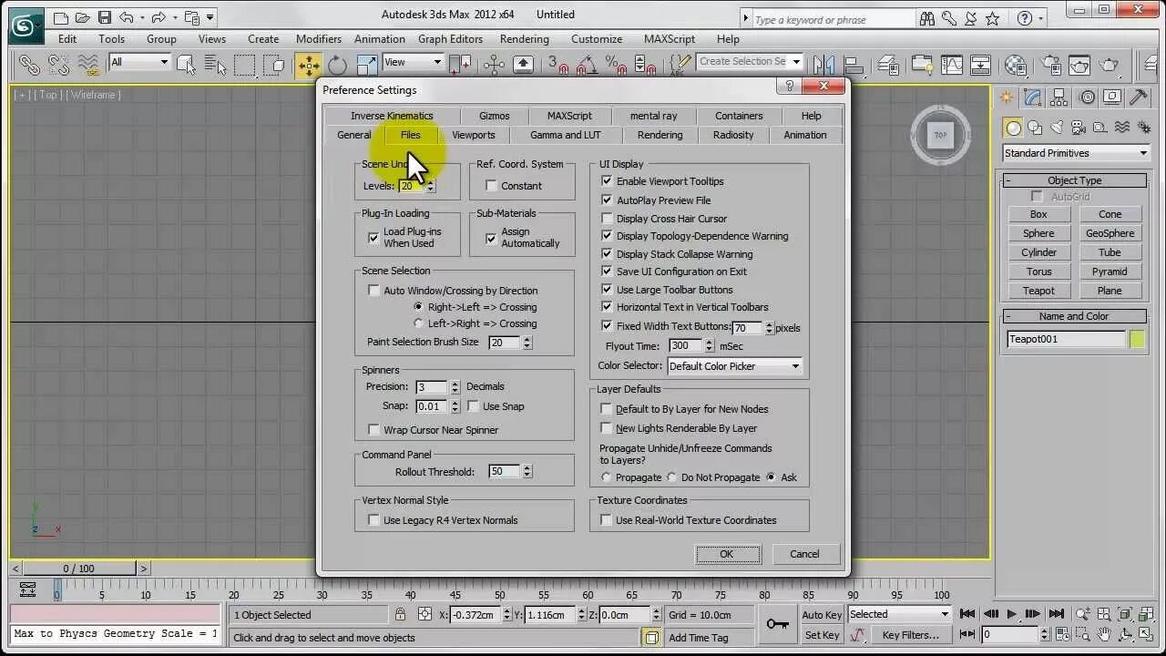This screenshot has height=656, width=1166.
Task: Click the Set Keys large key icon
Action: 777,624
